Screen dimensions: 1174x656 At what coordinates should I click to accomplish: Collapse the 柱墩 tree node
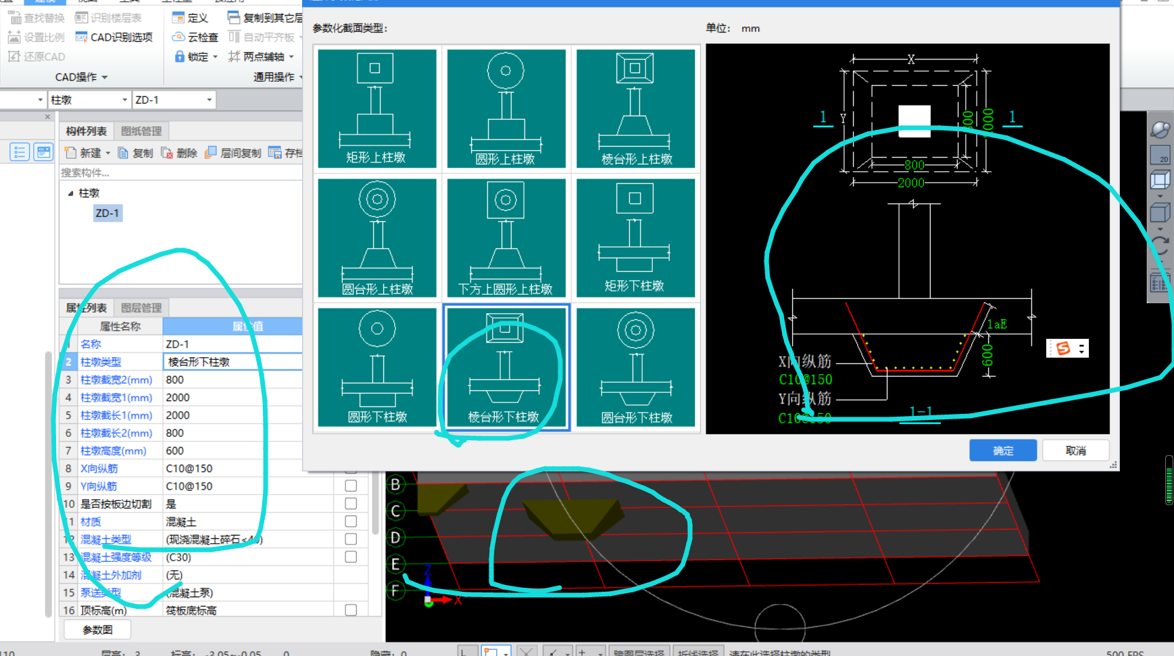[x=70, y=193]
